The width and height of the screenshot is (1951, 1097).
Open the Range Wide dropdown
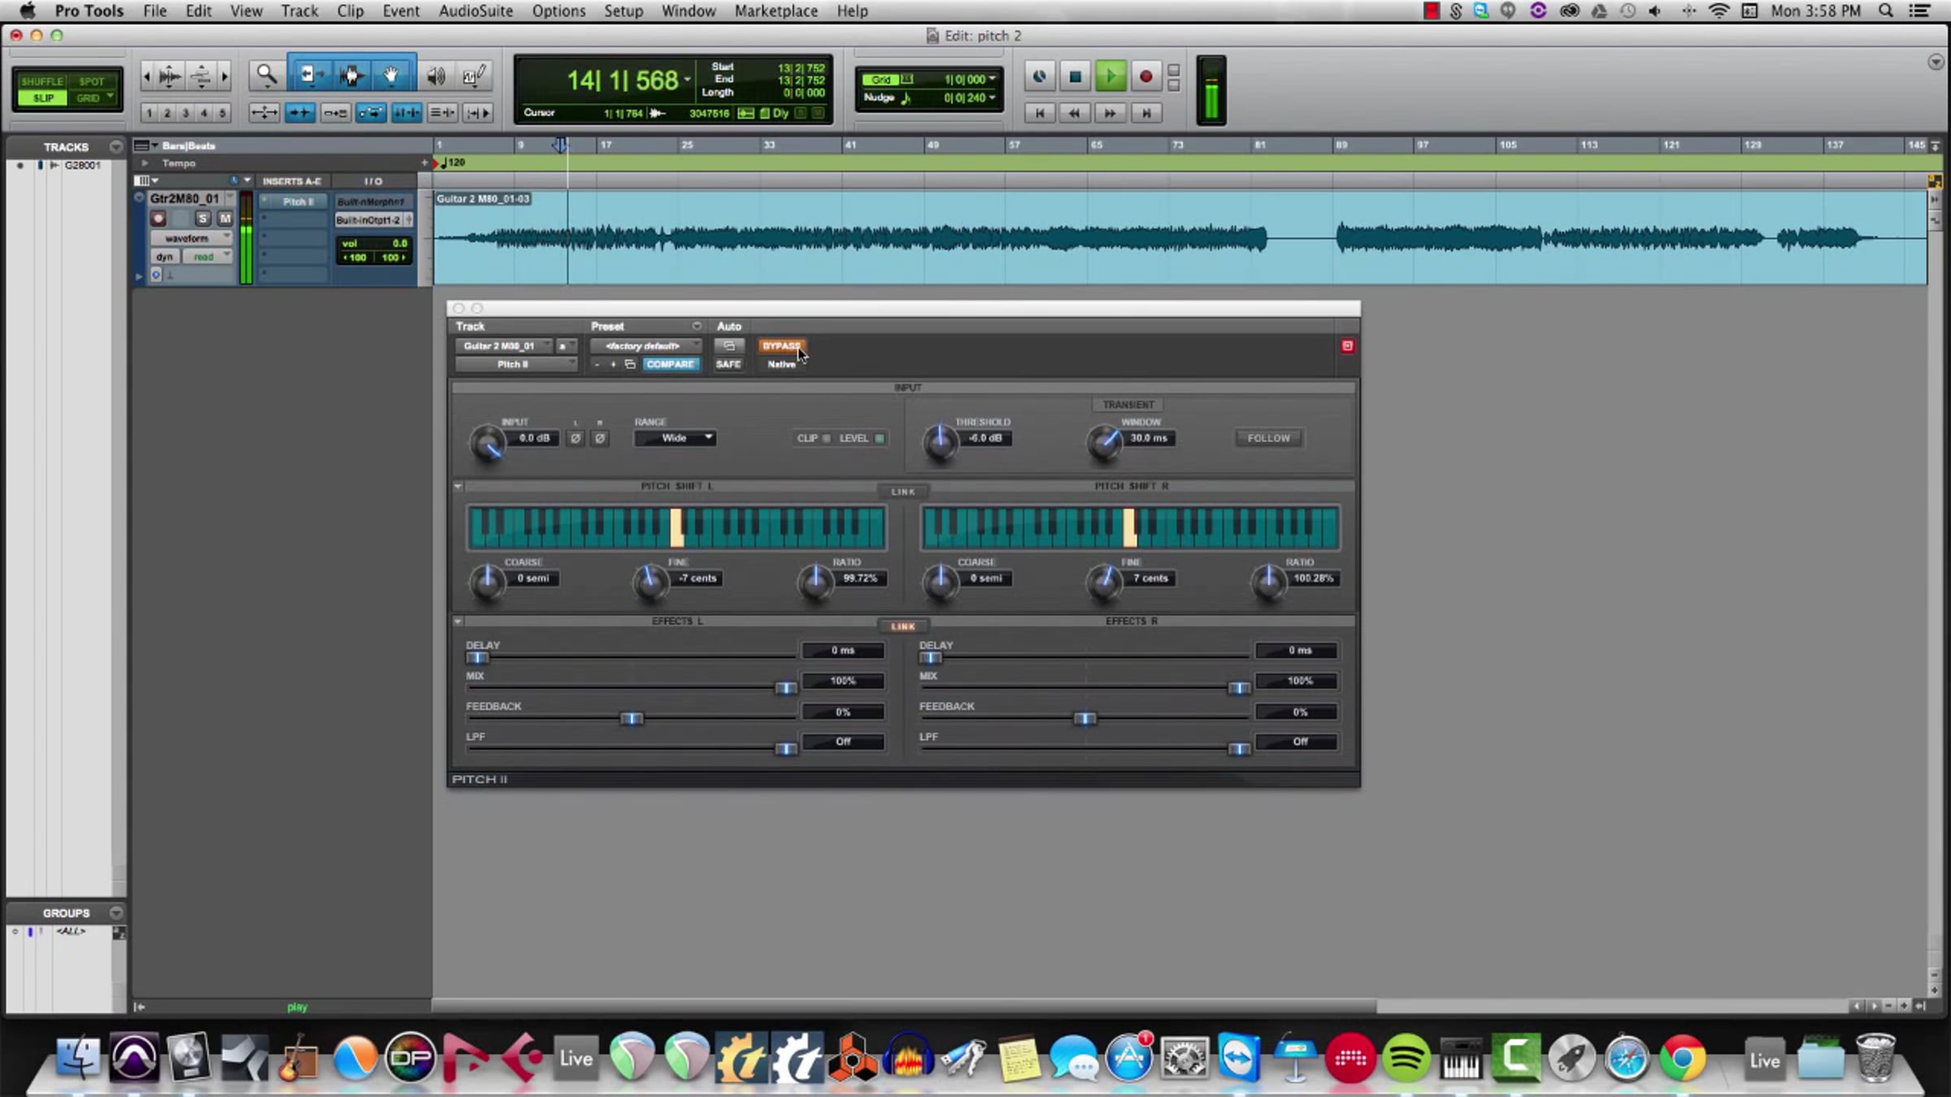click(675, 438)
